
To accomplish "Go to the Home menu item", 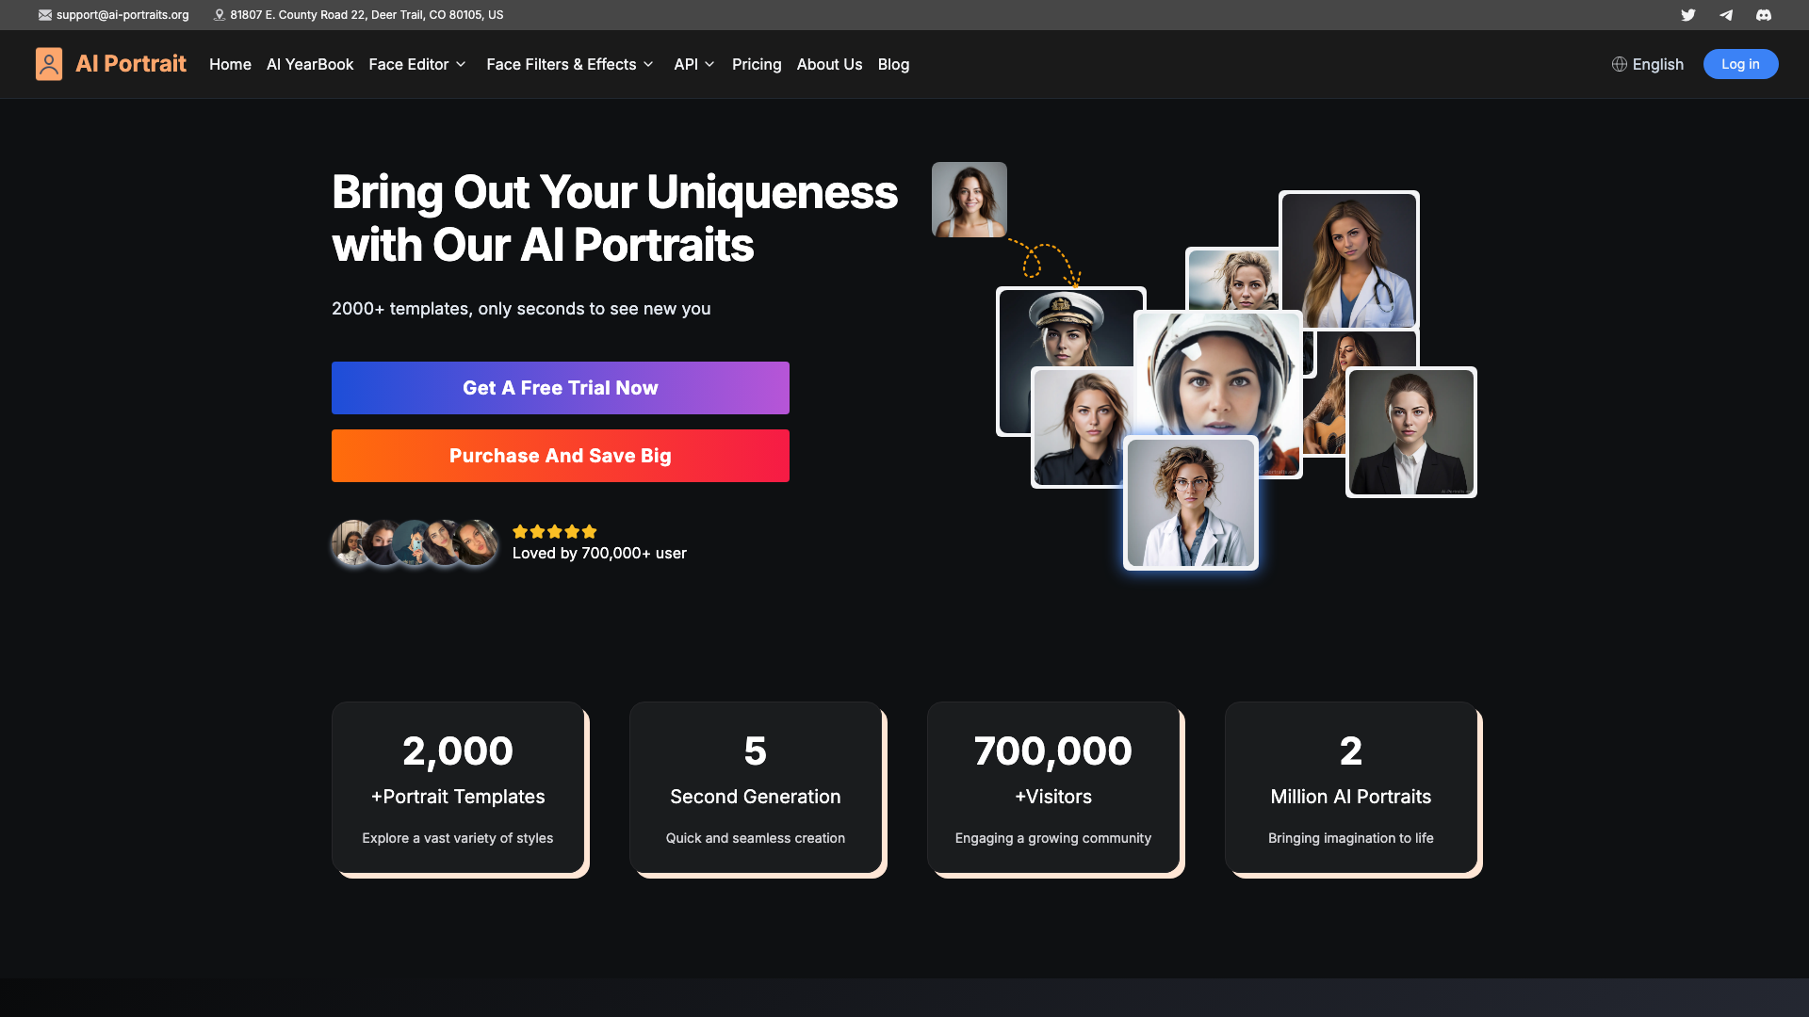I will click(230, 64).
